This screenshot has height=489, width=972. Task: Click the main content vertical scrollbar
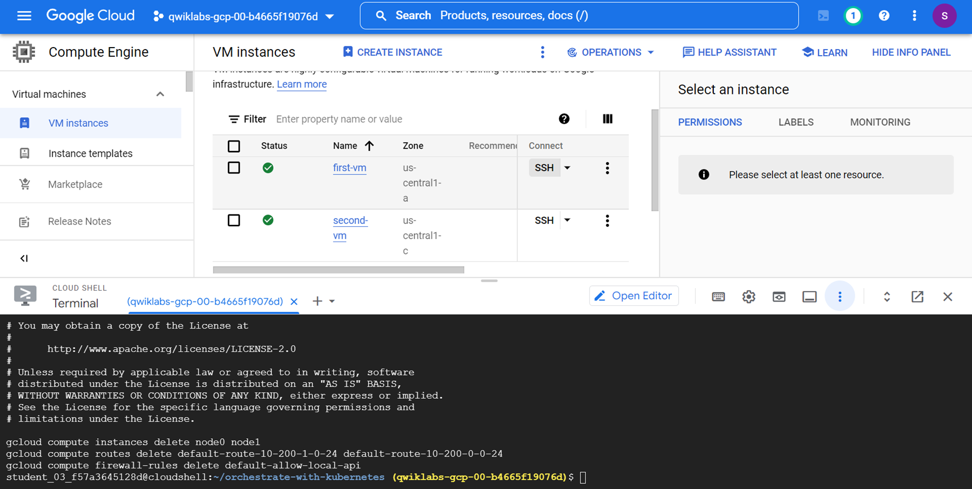(655, 160)
